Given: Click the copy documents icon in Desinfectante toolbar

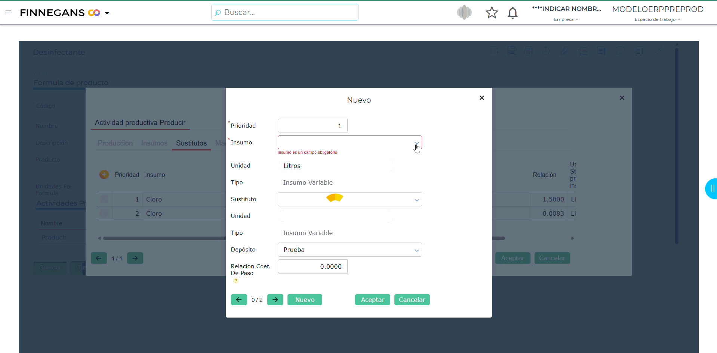Looking at the screenshot, I should 639,50.
